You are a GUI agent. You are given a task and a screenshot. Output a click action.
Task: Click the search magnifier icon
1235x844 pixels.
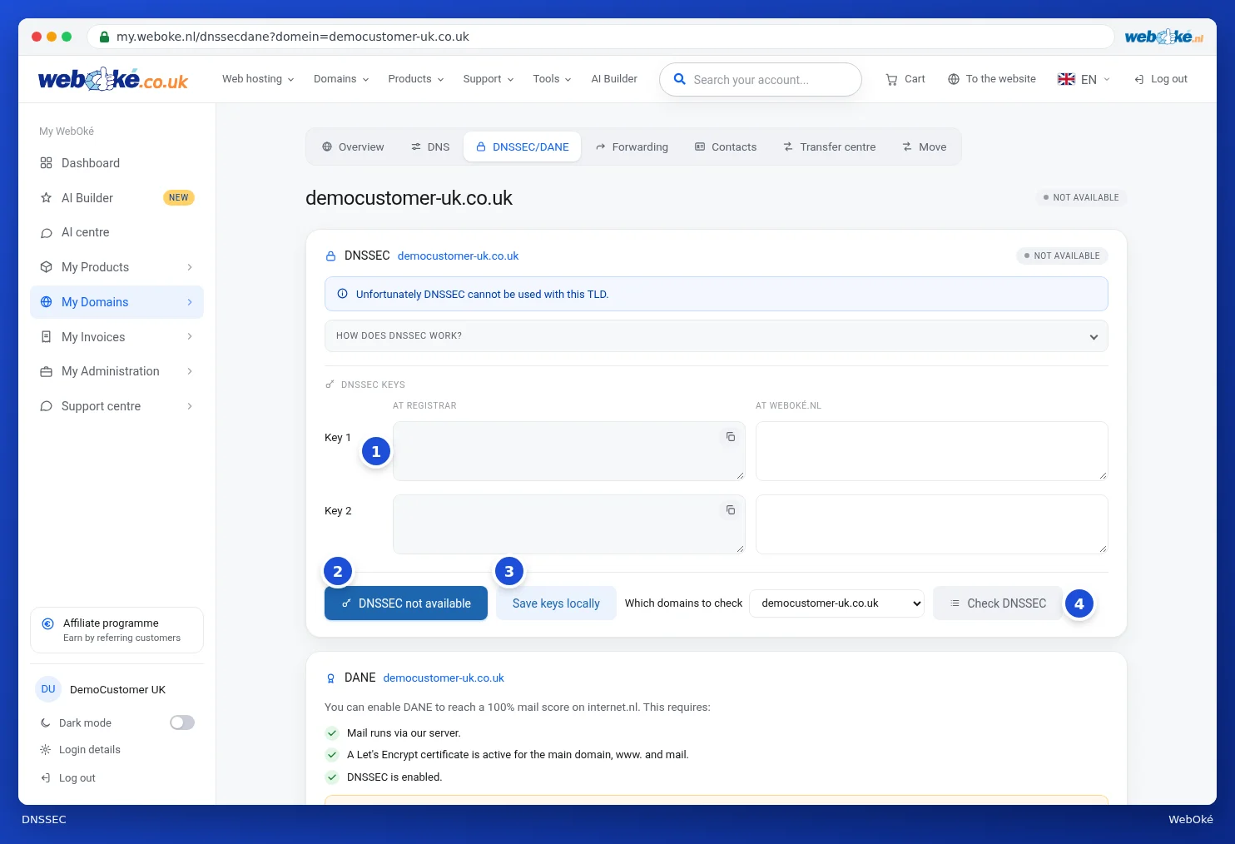[x=679, y=79]
